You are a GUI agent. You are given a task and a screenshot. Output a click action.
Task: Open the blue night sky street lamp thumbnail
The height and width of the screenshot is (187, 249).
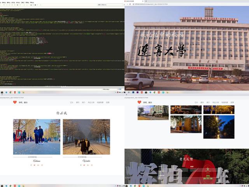[219, 127]
